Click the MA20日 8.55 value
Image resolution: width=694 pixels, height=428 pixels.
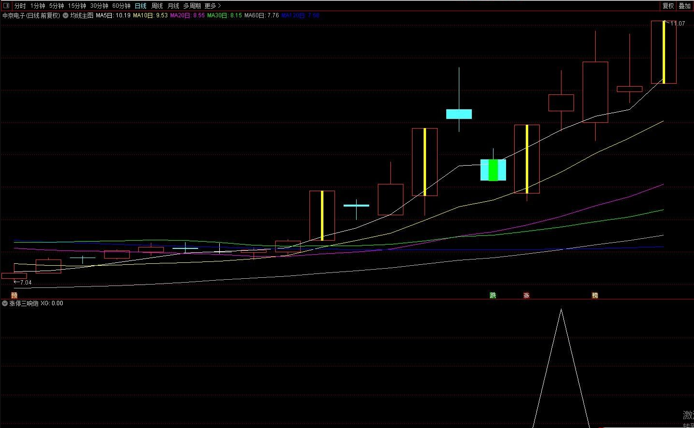(x=187, y=15)
